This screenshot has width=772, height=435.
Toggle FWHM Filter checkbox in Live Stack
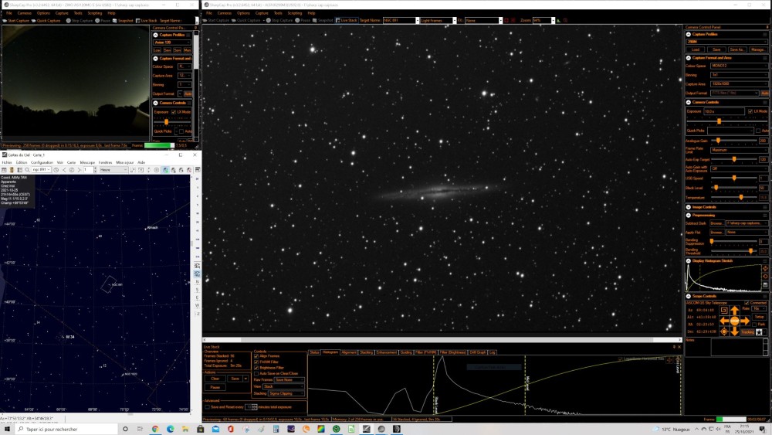(x=256, y=362)
